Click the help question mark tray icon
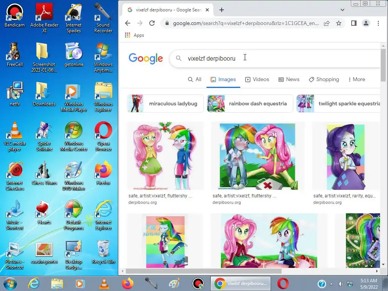388x291 pixels. pos(322,284)
